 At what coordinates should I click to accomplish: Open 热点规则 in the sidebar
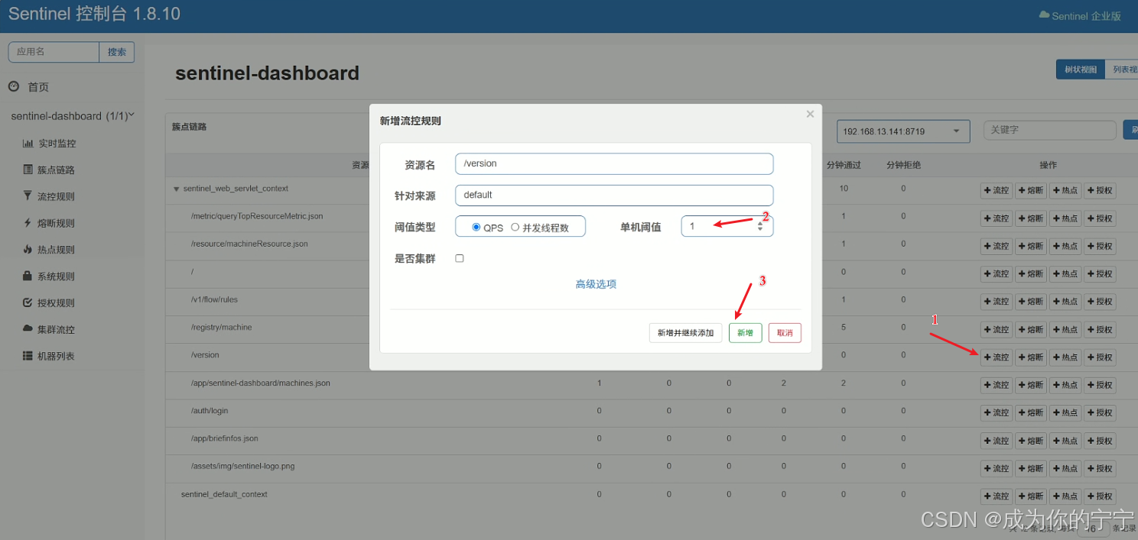[x=50, y=250]
